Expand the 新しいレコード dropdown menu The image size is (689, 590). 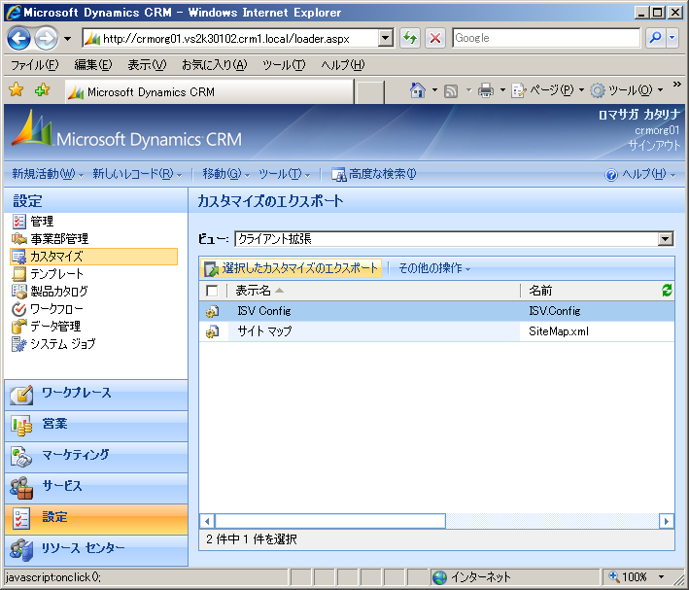(x=137, y=174)
